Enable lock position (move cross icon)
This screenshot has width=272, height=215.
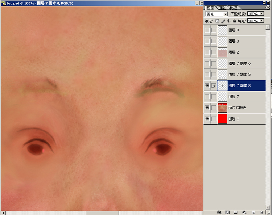(228, 21)
